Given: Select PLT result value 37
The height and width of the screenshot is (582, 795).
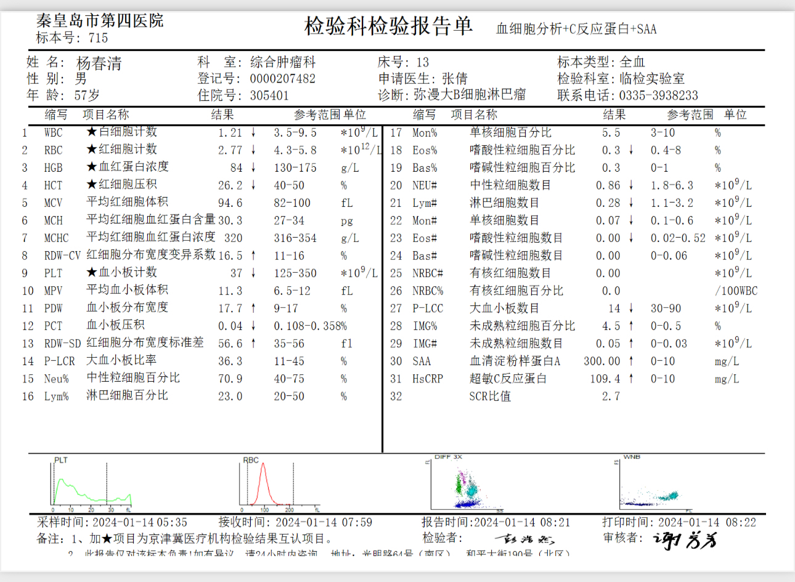Looking at the screenshot, I should [237, 273].
